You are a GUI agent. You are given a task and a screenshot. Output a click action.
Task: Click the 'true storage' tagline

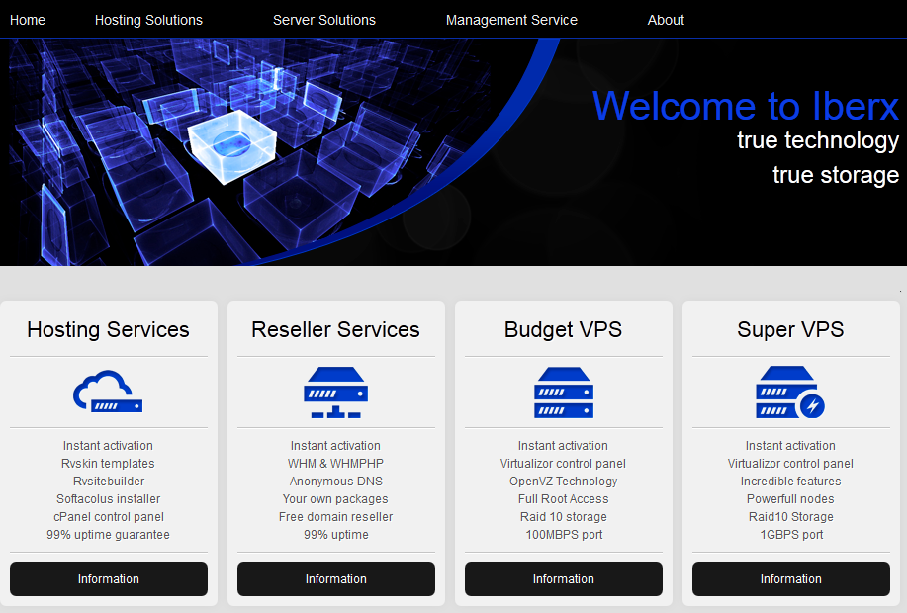(836, 175)
